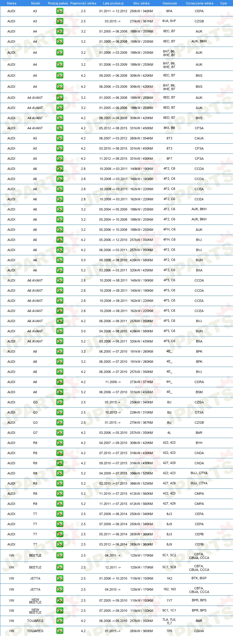233x636 pixels.
Task: Click the fuel icon in the Q3 CZGA row
Action: pos(60,402)
